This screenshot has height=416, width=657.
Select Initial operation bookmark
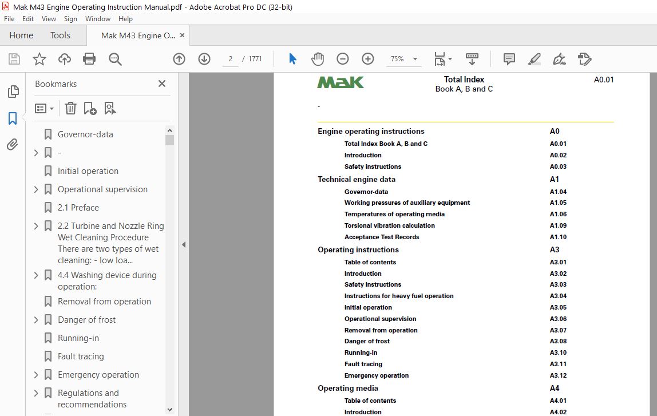point(88,171)
